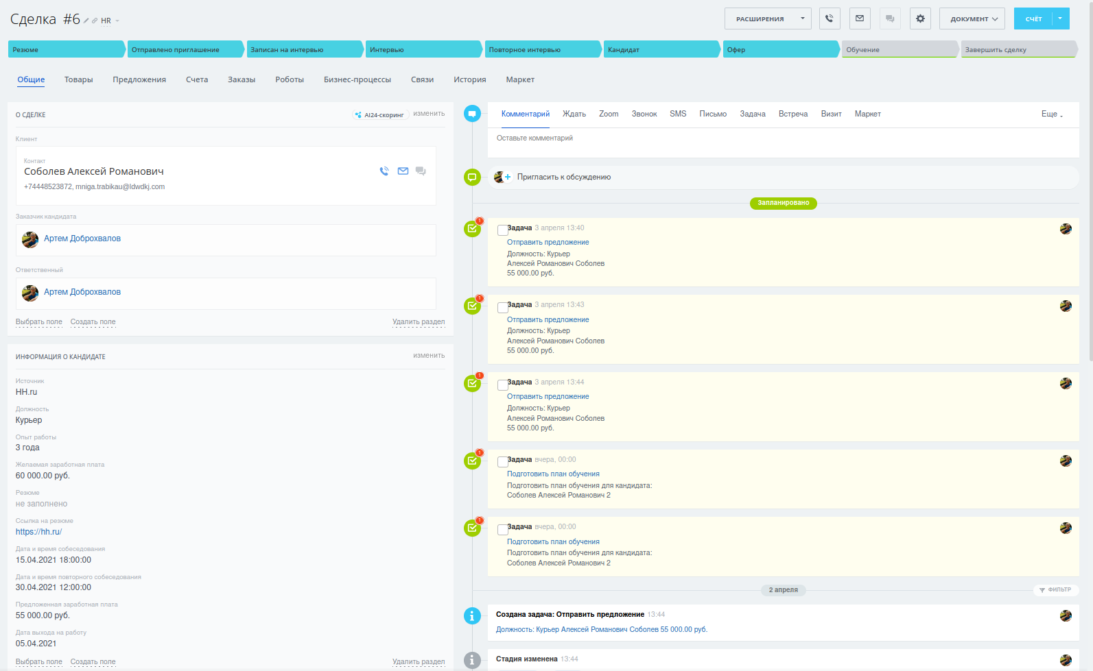This screenshot has height=671, width=1093.
Task: Open chat with contact Соболев icon
Action: click(421, 171)
